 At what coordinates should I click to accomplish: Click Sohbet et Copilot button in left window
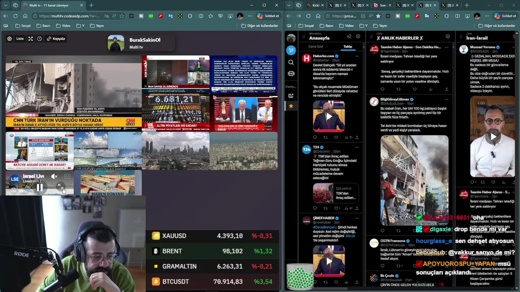[x=268, y=16]
